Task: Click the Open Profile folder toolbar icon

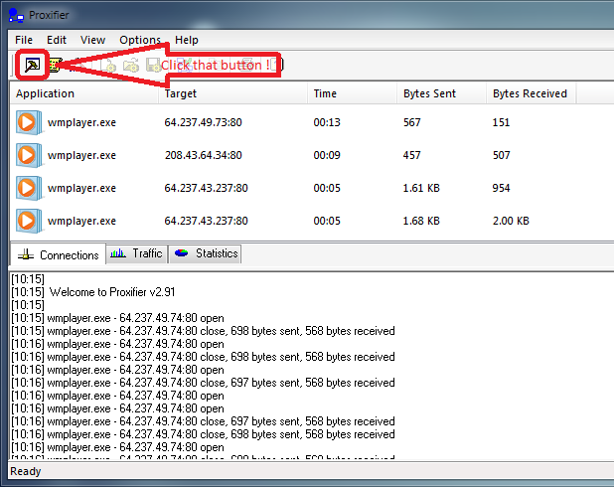Action: tap(131, 65)
